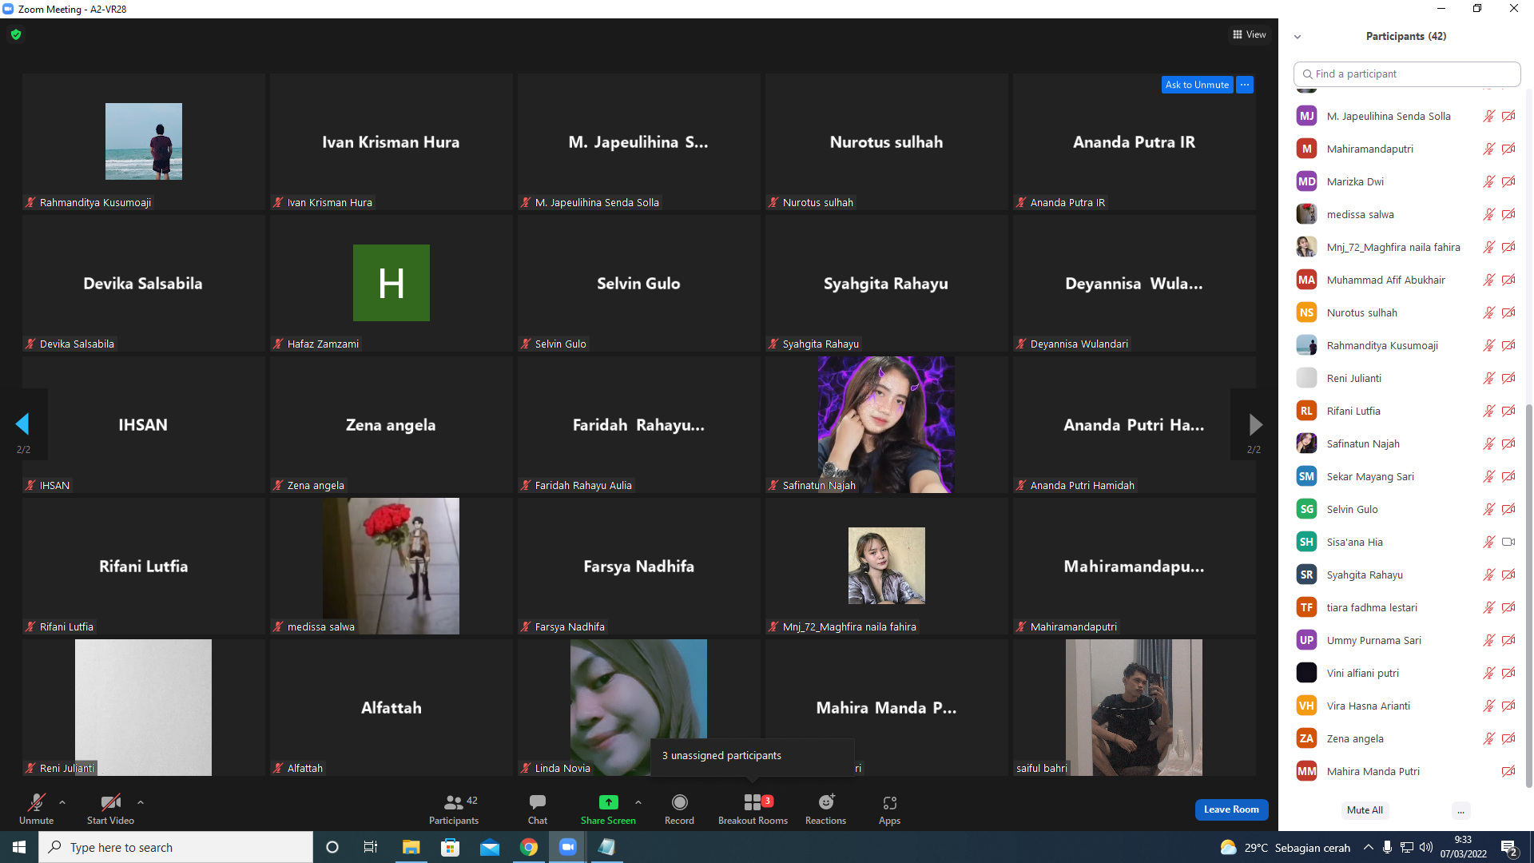Click the Zoom icon in the taskbar
This screenshot has width=1534, height=863.
click(x=568, y=847)
